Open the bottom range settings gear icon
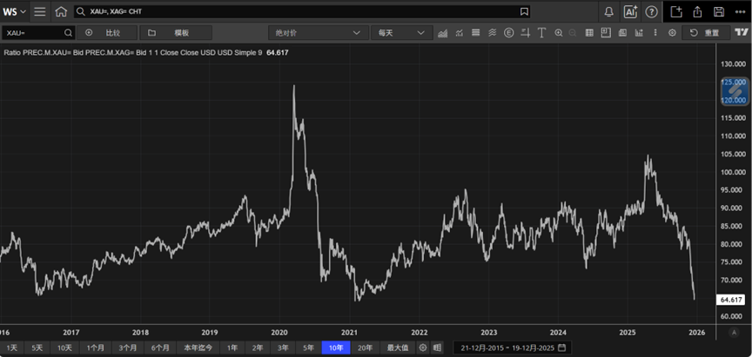 422,347
